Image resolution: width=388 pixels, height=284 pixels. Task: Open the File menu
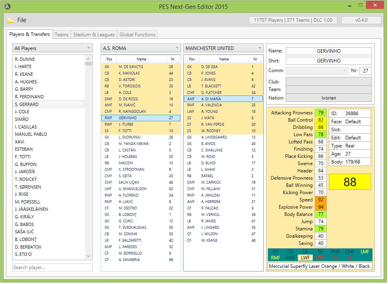[21, 20]
